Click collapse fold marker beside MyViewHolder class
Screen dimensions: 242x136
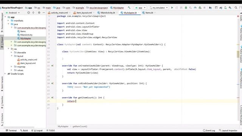point(56,51)
